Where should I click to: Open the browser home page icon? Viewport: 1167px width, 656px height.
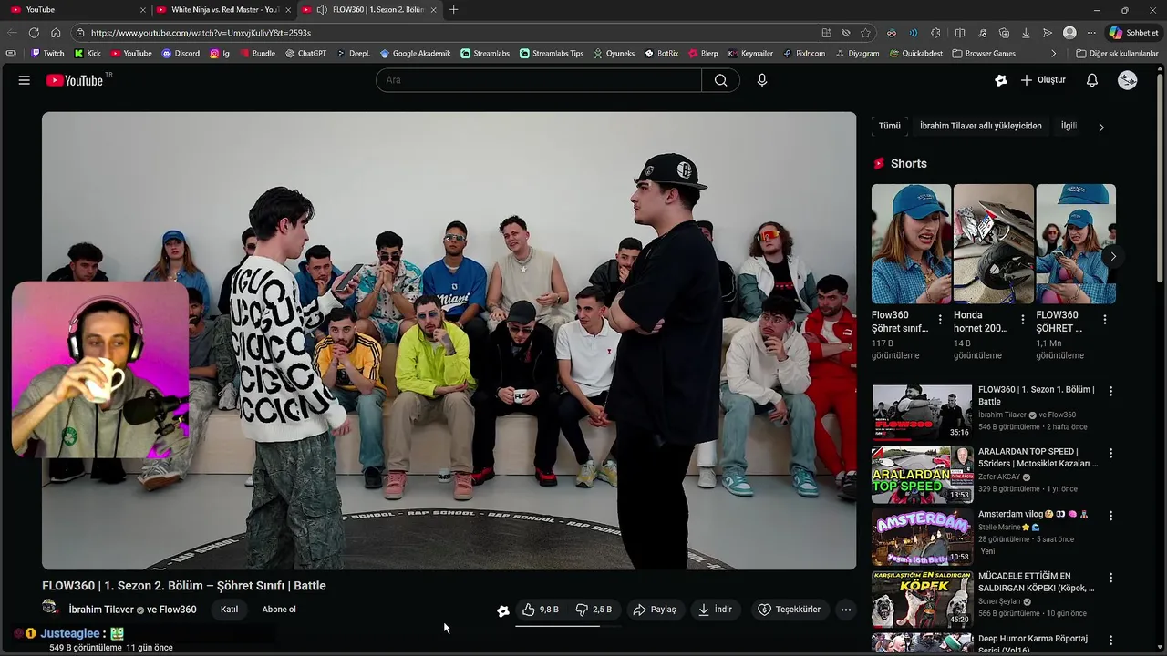56,33
